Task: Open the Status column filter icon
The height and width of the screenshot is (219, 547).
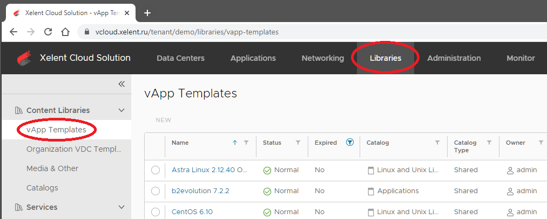Action: 298,143
